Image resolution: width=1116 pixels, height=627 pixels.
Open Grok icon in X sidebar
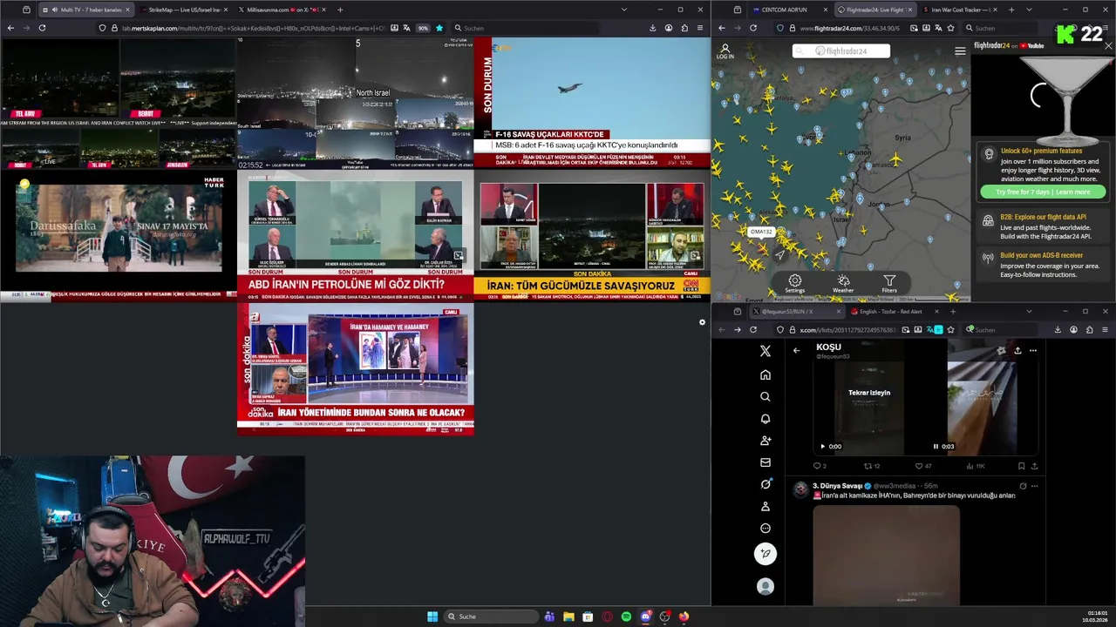[766, 484]
